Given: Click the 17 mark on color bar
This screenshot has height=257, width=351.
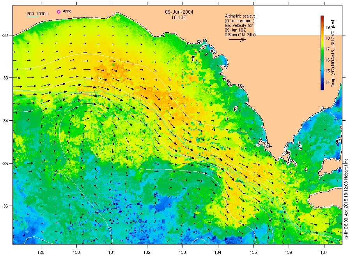Looking at the screenshot, I should [x=327, y=49].
